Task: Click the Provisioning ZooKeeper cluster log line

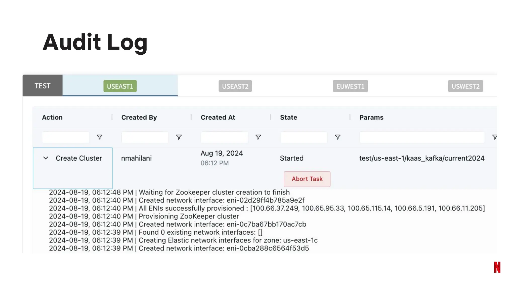Action: tap(144, 216)
